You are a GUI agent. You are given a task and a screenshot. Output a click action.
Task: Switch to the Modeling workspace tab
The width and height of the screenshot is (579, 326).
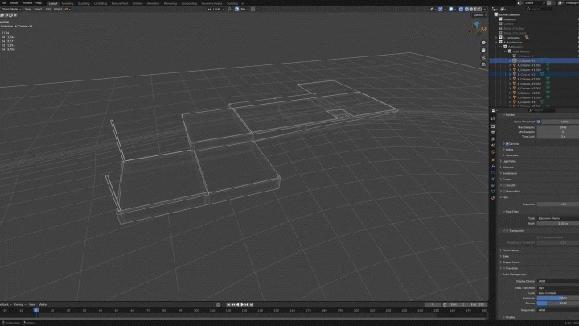[x=68, y=3]
